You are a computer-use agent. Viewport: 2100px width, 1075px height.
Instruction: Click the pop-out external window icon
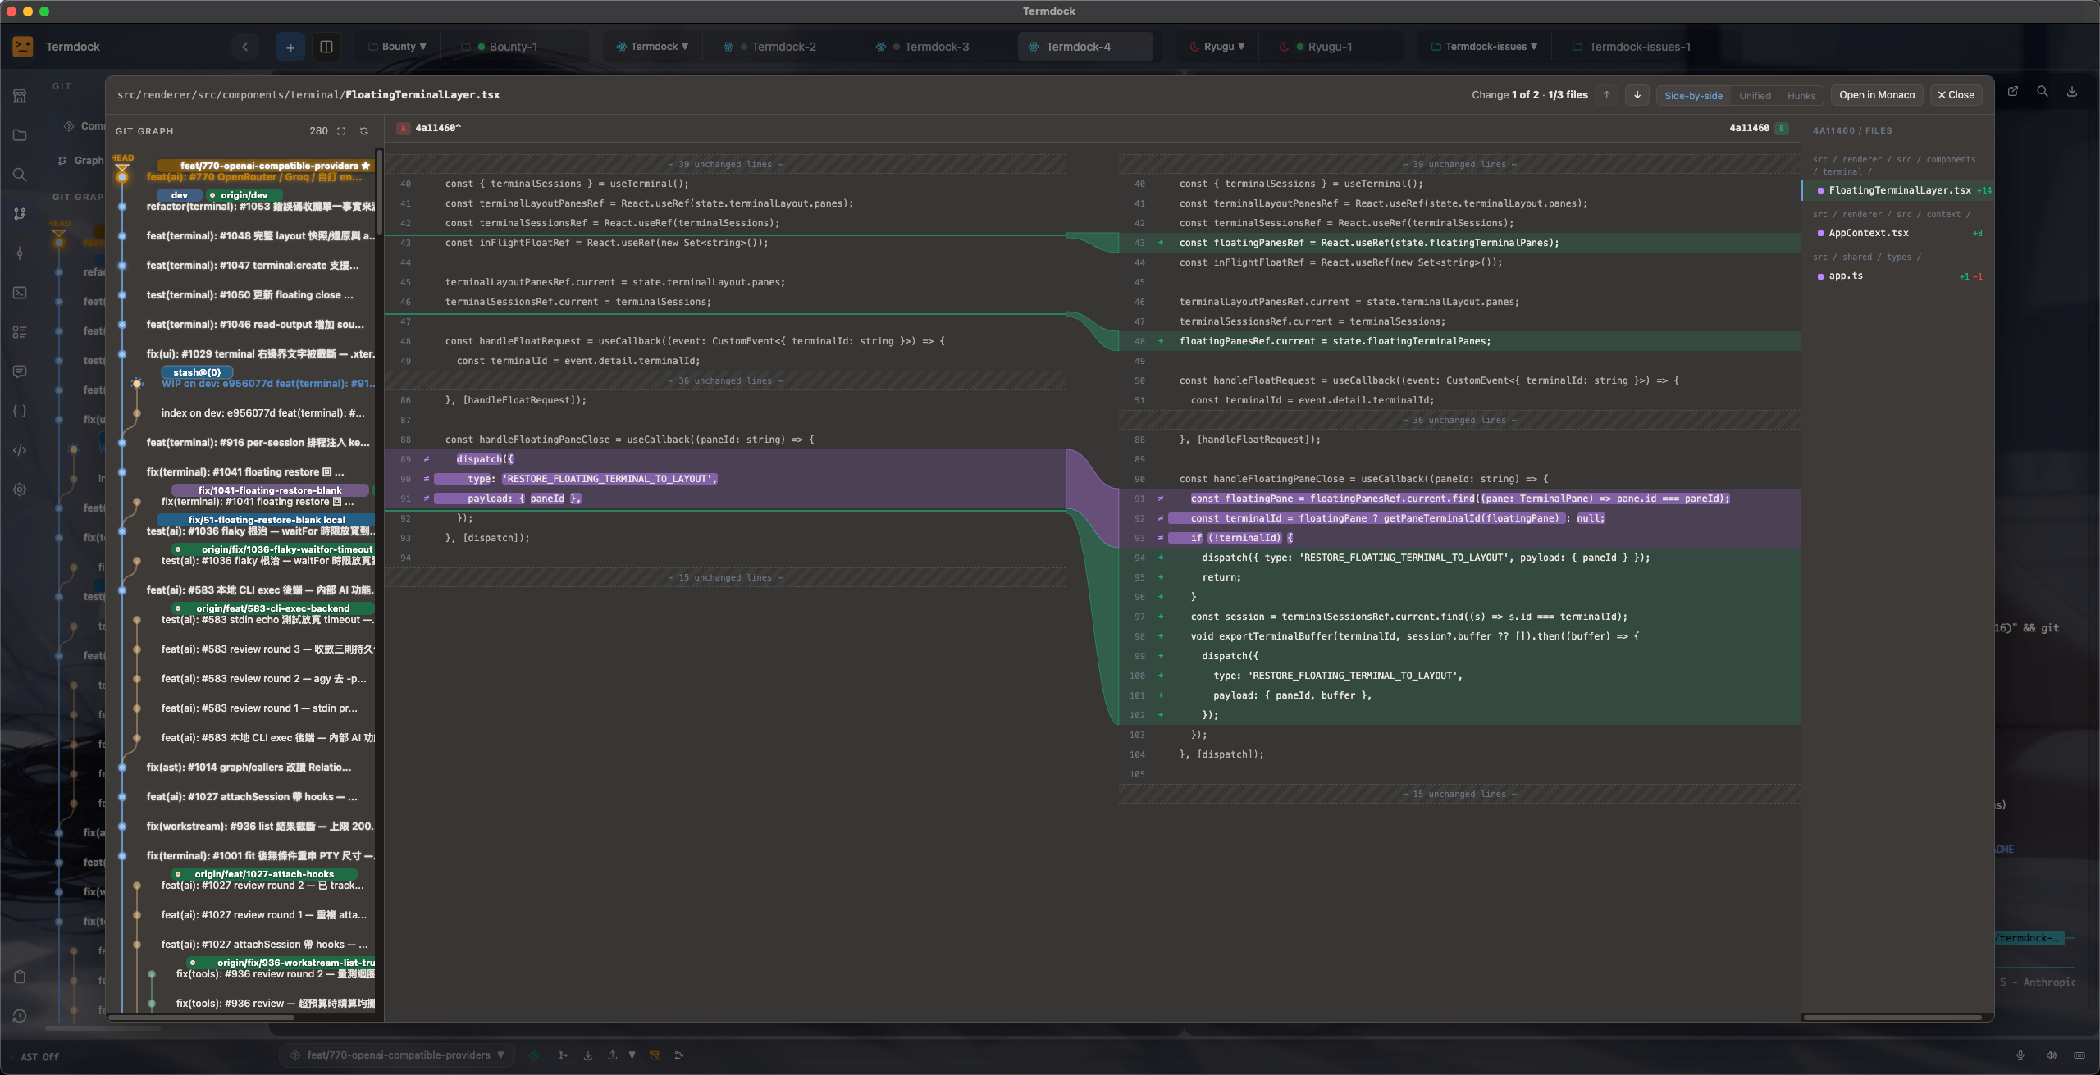tap(2013, 92)
